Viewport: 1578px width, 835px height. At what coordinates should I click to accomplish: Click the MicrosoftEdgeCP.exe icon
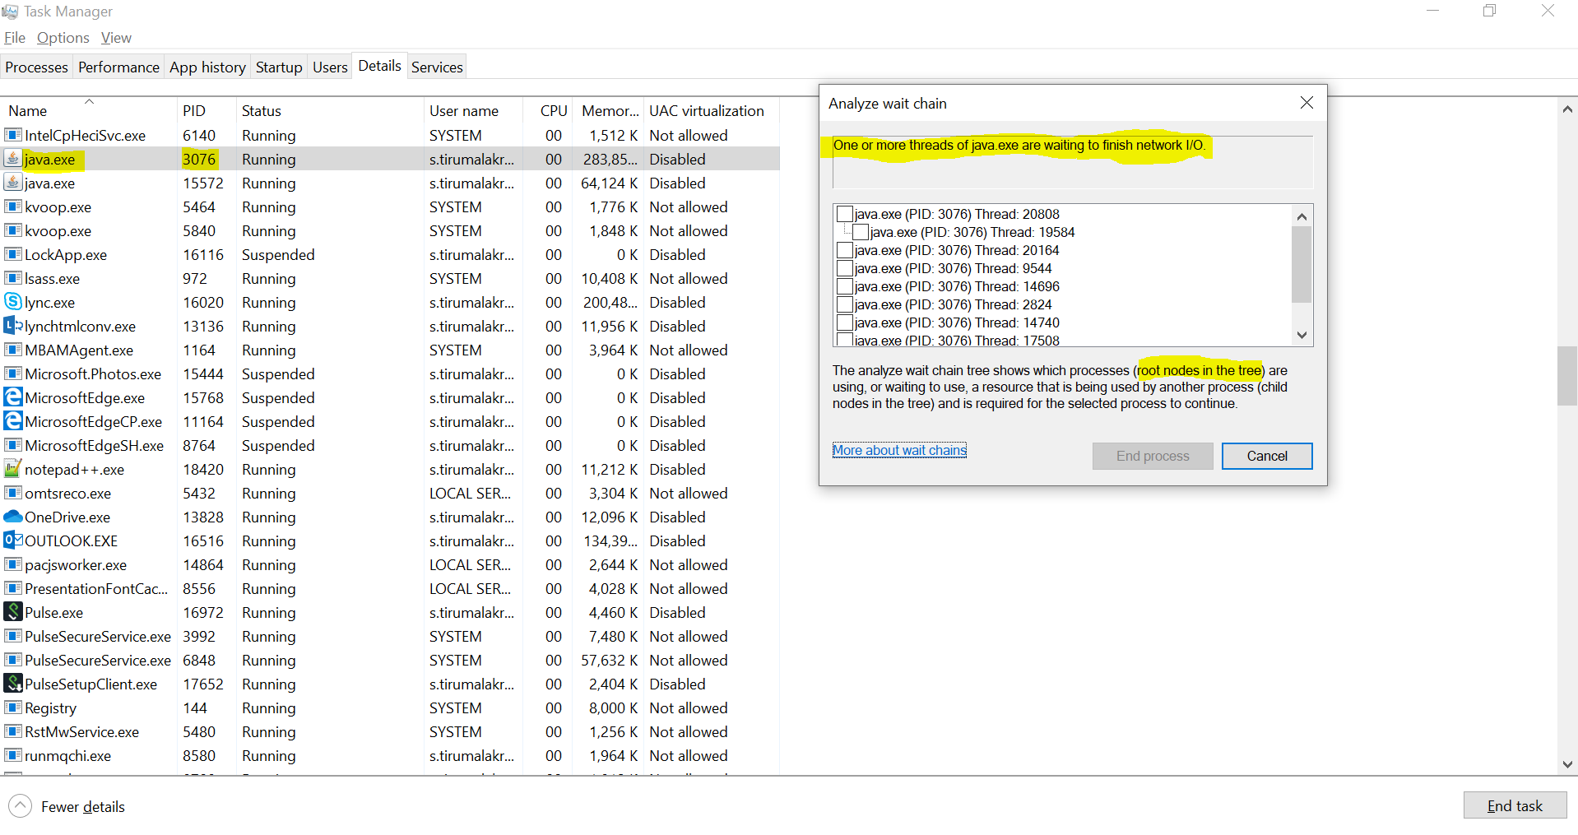pos(12,421)
